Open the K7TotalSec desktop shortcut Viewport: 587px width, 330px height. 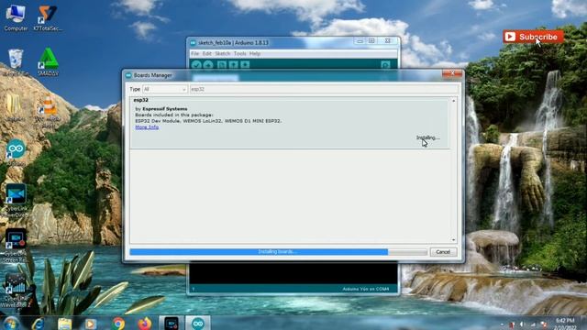48,17
